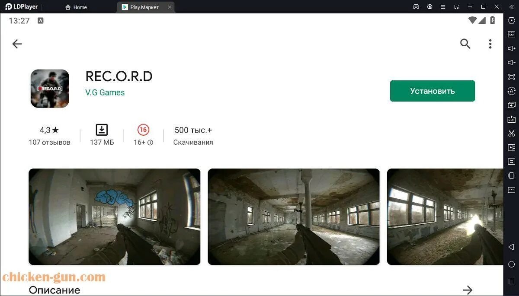The width and height of the screenshot is (519, 296).
Task: Expand the Описание section arrow
Action: pyautogui.click(x=468, y=290)
